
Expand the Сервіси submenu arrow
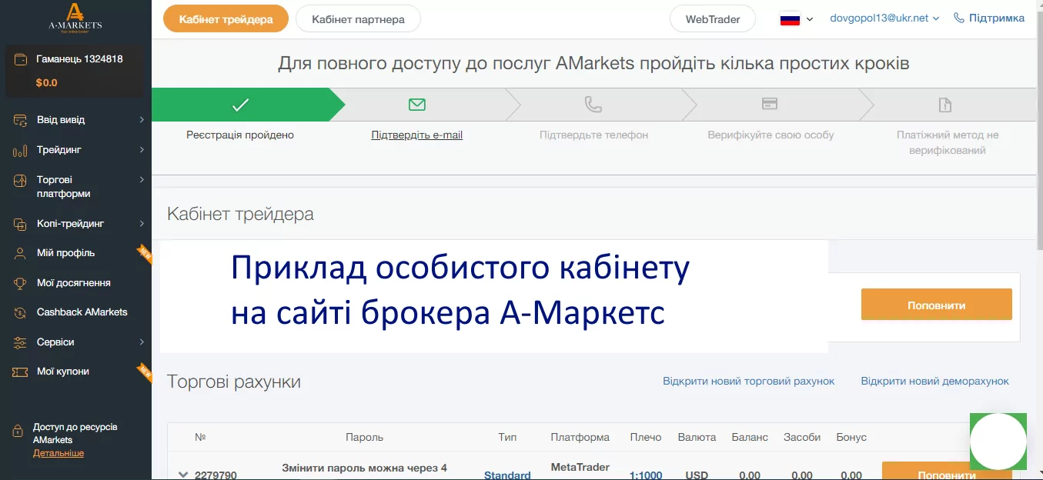[x=142, y=342]
